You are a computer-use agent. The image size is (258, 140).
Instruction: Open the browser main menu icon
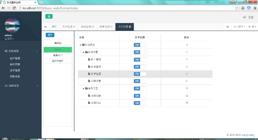click(255, 8)
